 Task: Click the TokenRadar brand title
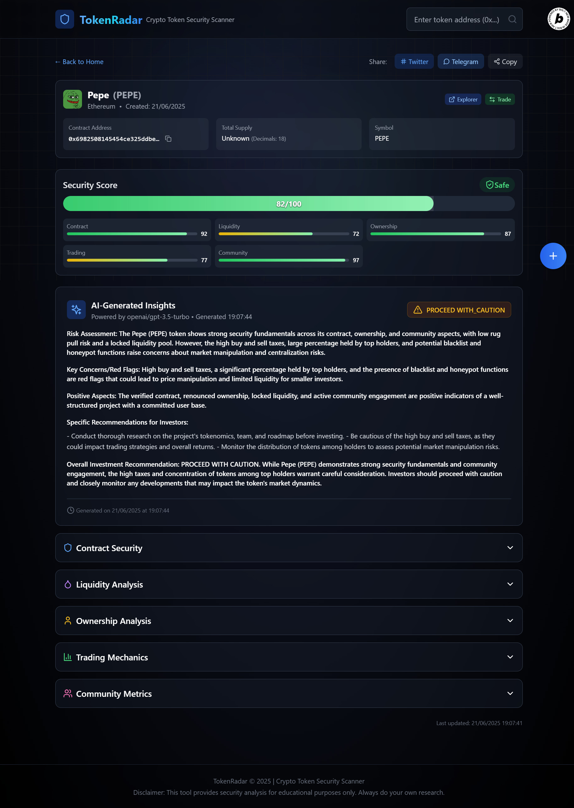click(x=111, y=20)
